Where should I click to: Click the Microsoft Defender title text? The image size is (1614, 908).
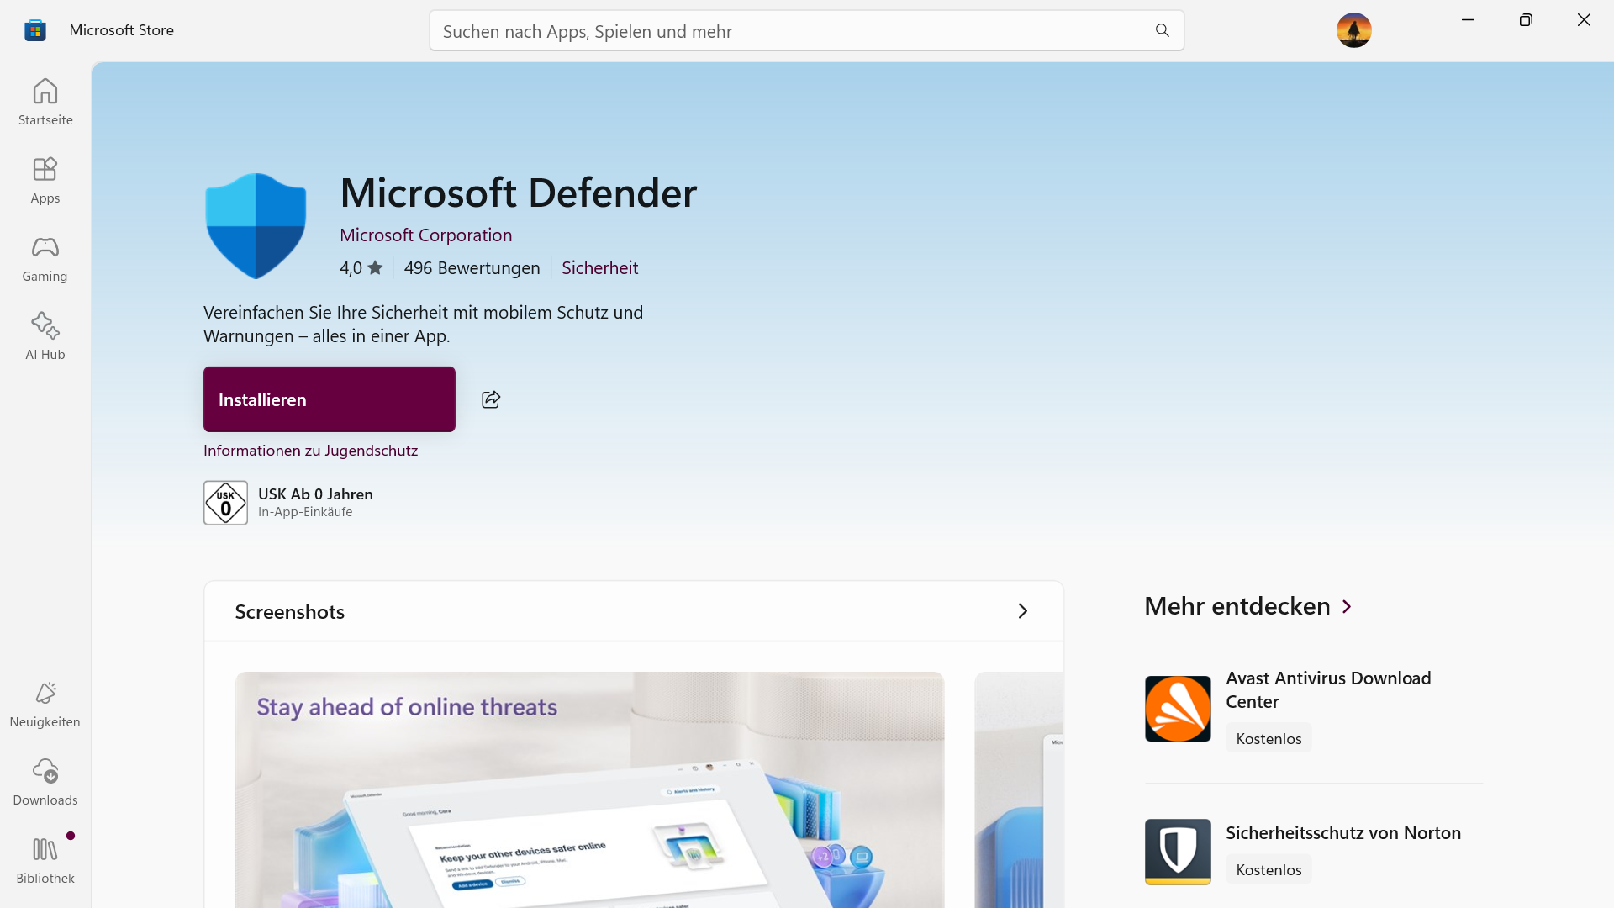point(519,193)
